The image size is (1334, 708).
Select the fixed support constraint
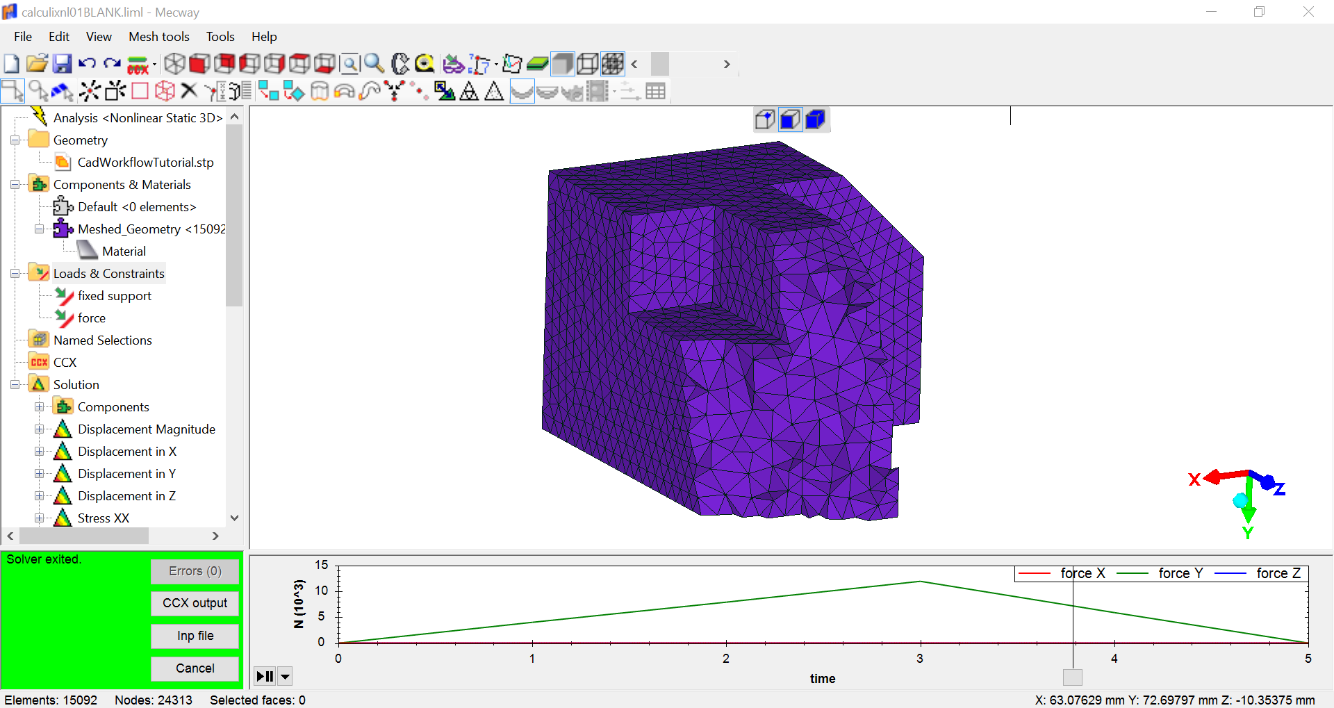click(115, 296)
